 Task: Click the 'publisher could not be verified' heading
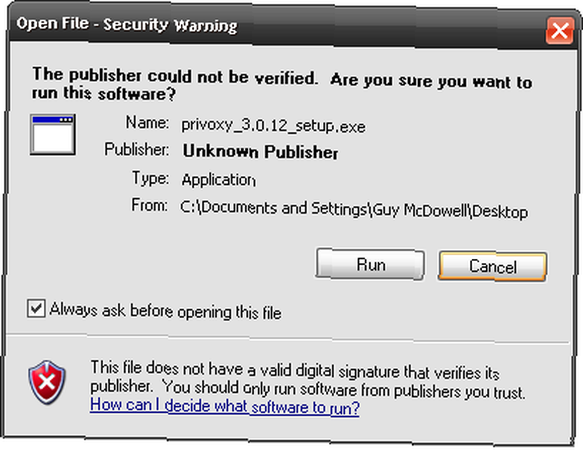(282, 84)
